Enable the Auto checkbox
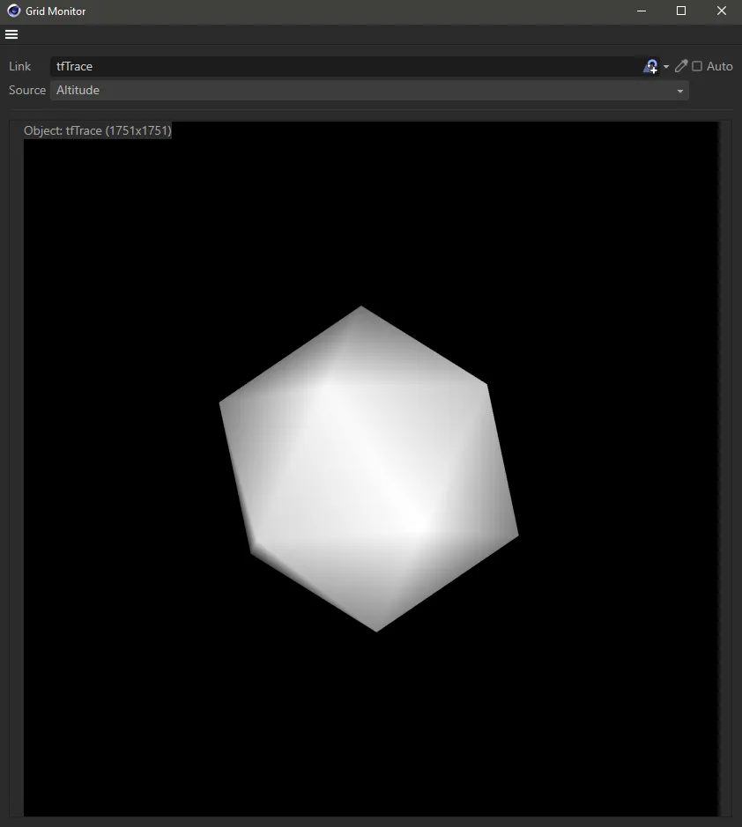This screenshot has width=742, height=827. pos(696,66)
